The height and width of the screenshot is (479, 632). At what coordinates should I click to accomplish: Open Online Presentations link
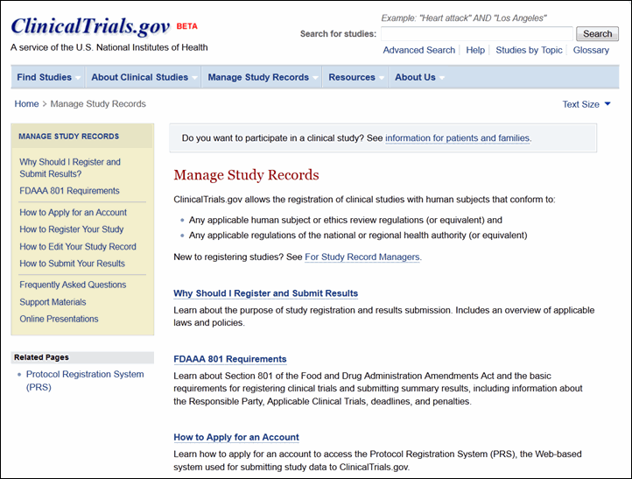point(59,319)
